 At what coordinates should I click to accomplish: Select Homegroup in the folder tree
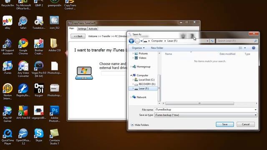click(144, 67)
